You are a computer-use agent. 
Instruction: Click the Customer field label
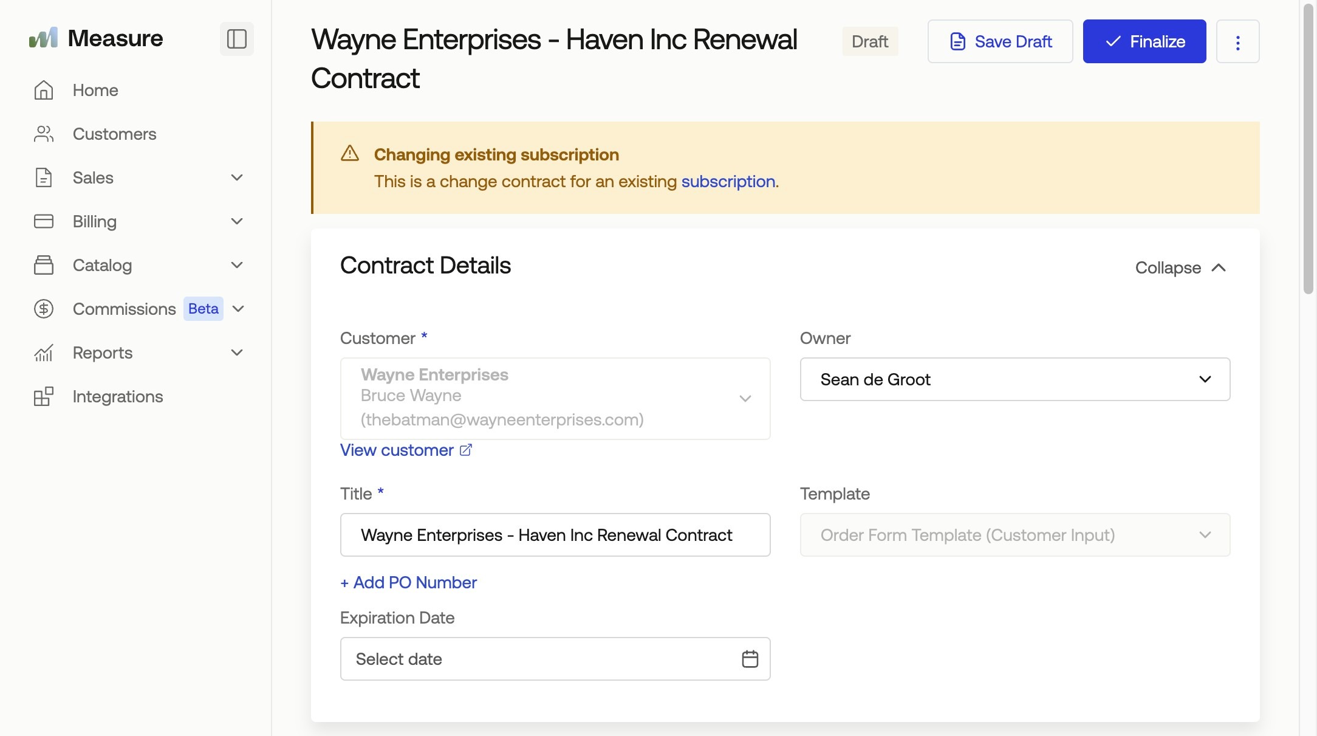378,338
